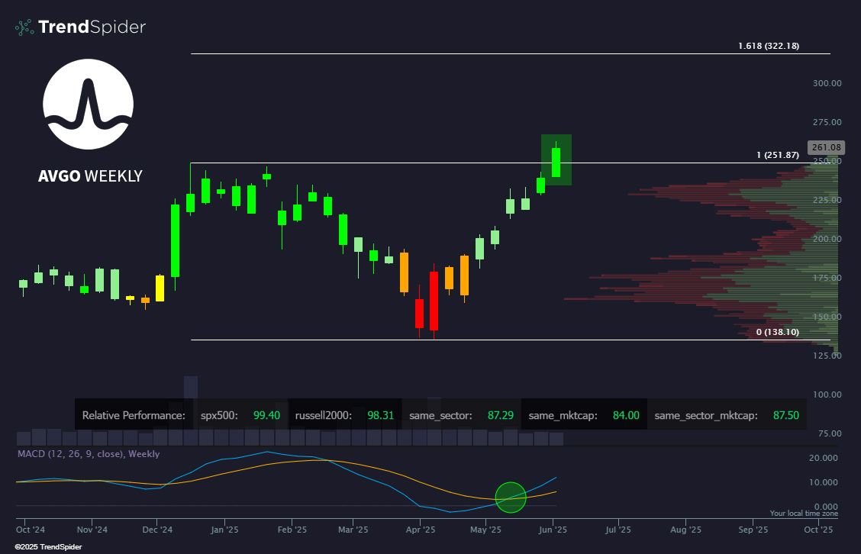The height and width of the screenshot is (554, 861).
Task: Click the Relative Performance label
Action: tap(134, 416)
